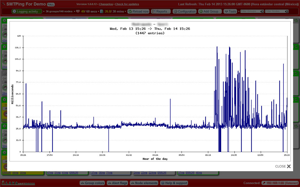This screenshot has width=300, height=187.
Task: Click the Filter Groups input field
Action: [251, 12]
